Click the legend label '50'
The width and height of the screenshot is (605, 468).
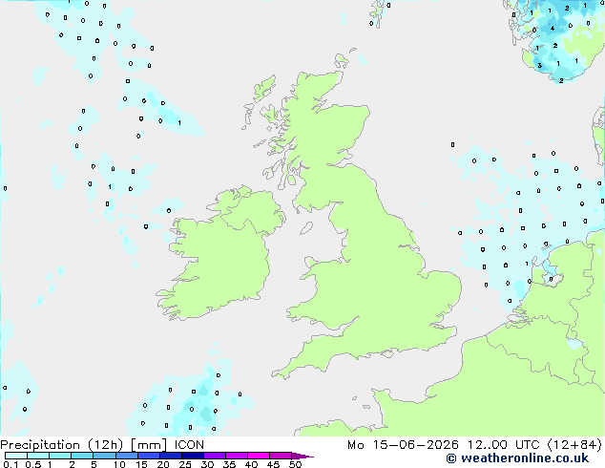[x=296, y=464]
